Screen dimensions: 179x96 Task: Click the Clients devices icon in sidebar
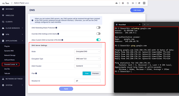3,22
